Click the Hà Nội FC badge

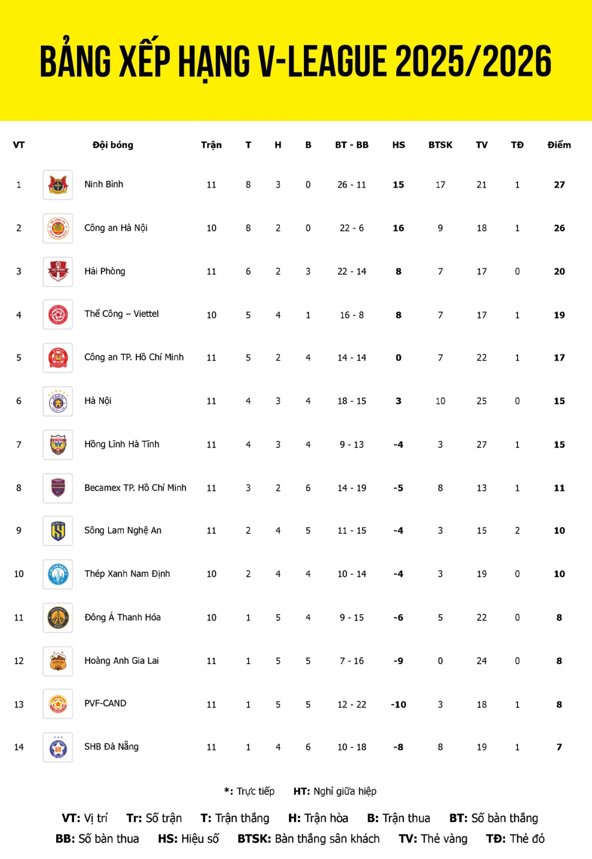click(x=58, y=402)
